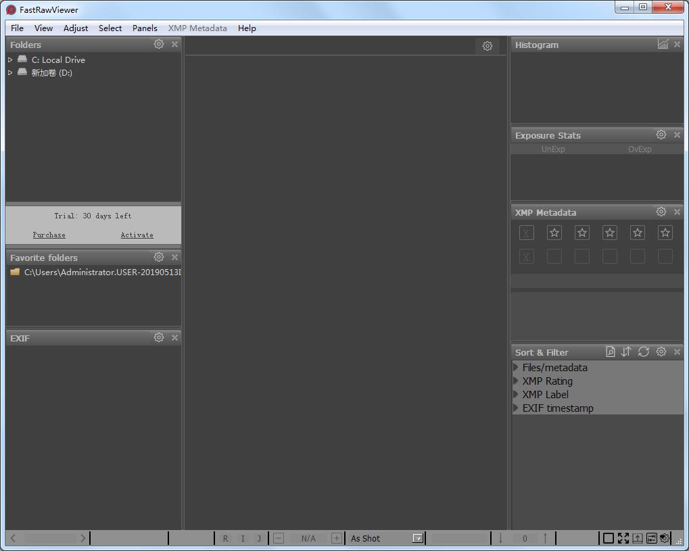Open Favorite folders panel settings gear
This screenshot has height=551, width=689.
tap(159, 257)
